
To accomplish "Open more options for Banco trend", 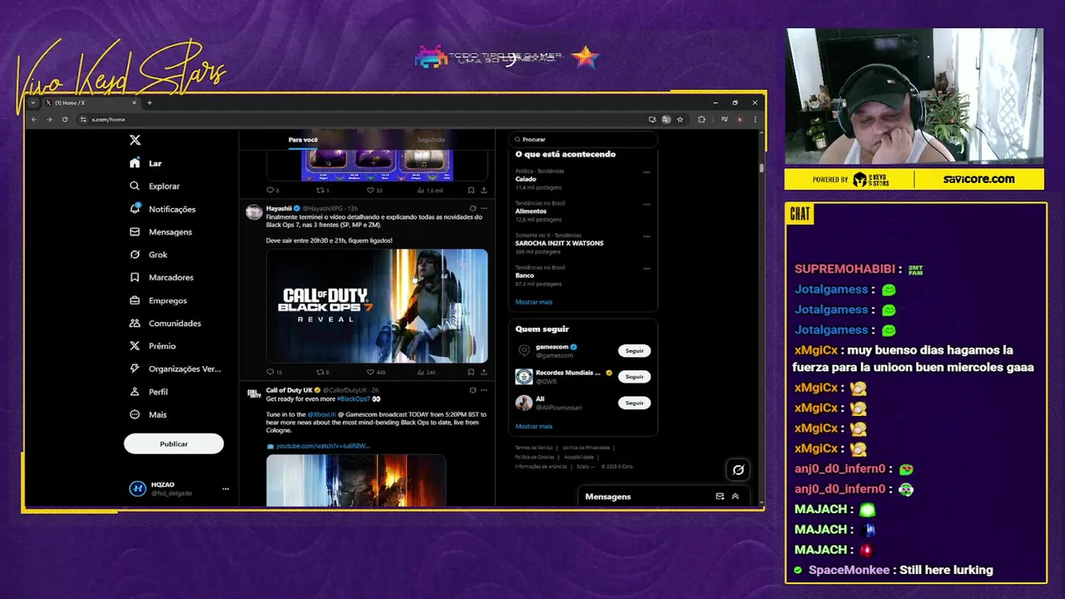I will point(646,269).
